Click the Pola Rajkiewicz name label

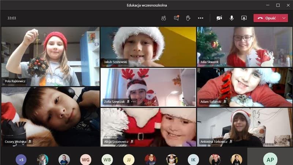click(15, 81)
